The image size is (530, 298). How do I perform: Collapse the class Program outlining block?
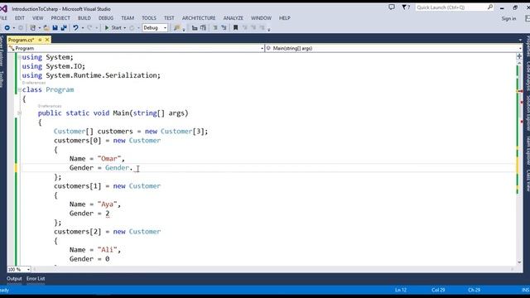[x=19, y=89]
